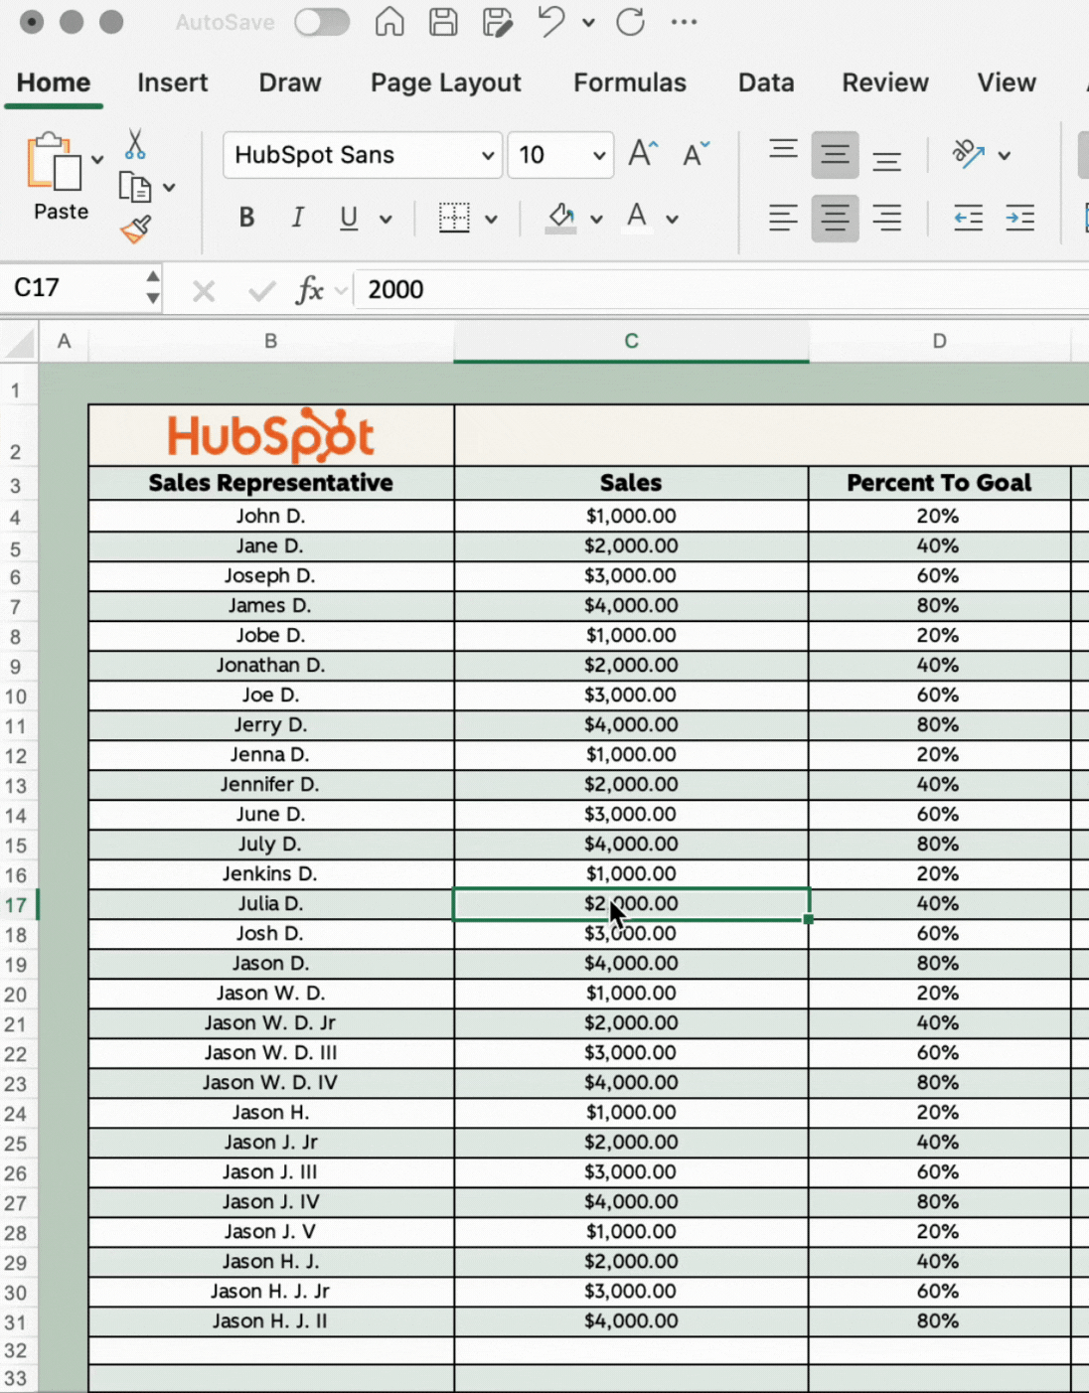
Task: Click the Decrease Indent icon
Action: click(968, 218)
